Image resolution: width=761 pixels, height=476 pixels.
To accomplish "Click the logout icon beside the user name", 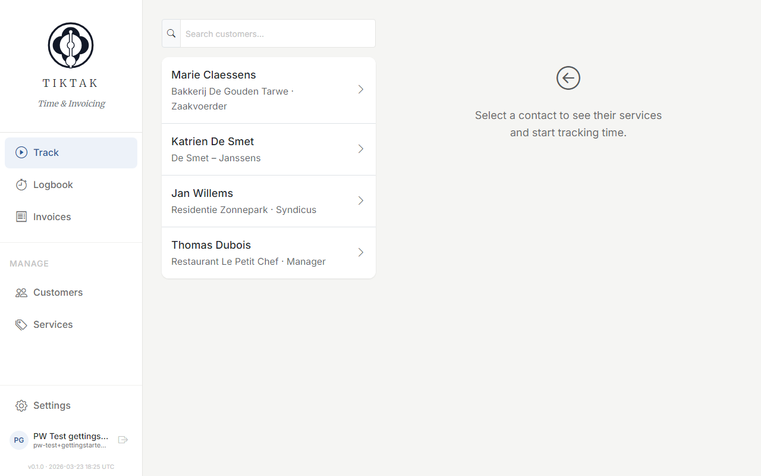I will [x=123, y=440].
